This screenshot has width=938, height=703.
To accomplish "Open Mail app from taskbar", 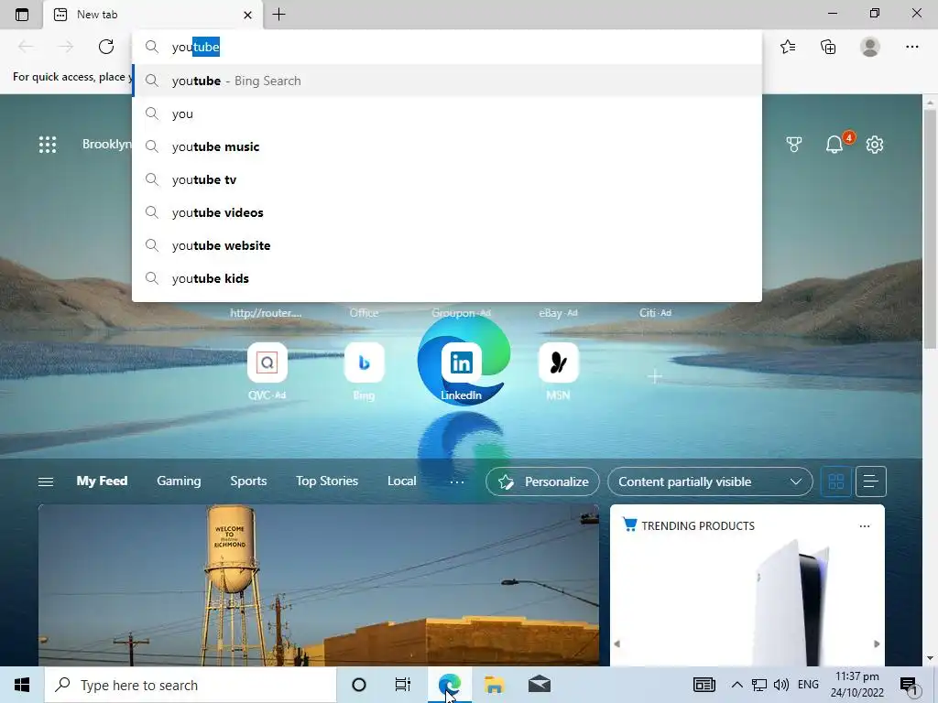I will point(540,685).
